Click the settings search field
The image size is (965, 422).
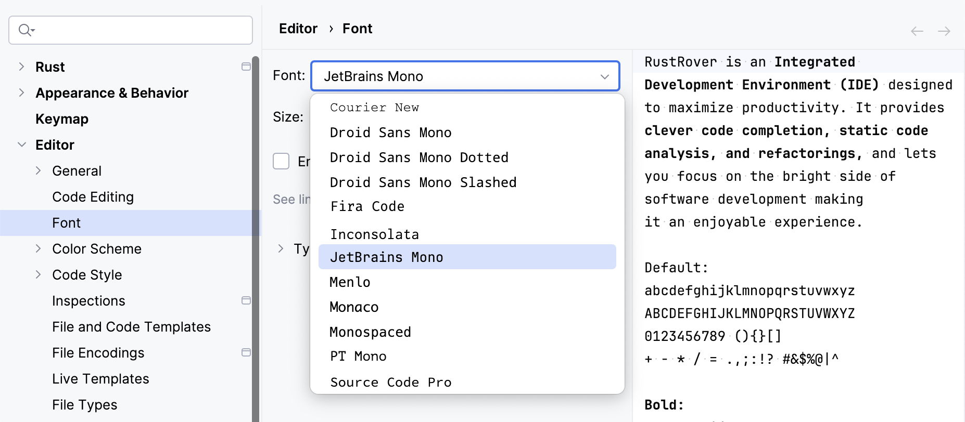click(x=141, y=30)
